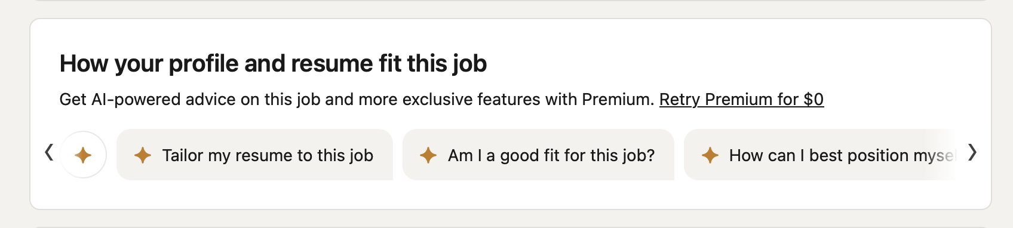Click the word "Tailor" in first suggestion chip
The image size is (1013, 228).
[x=183, y=155]
